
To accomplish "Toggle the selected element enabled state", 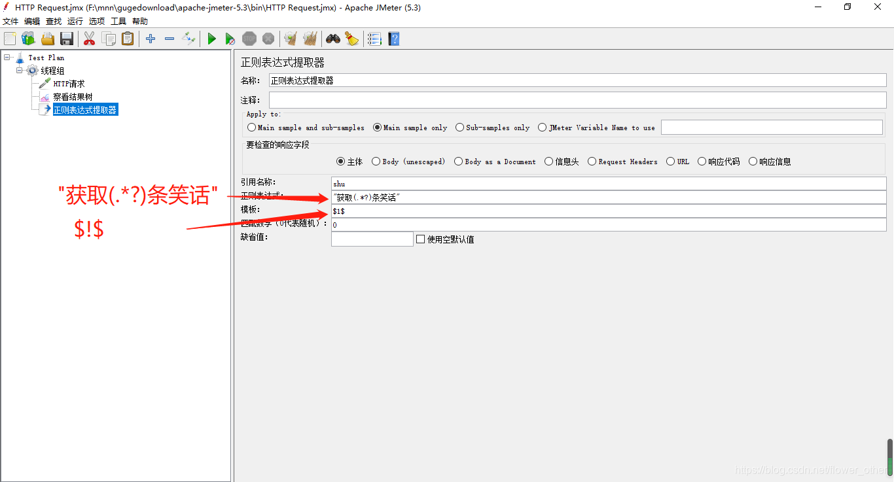I will 188,39.
